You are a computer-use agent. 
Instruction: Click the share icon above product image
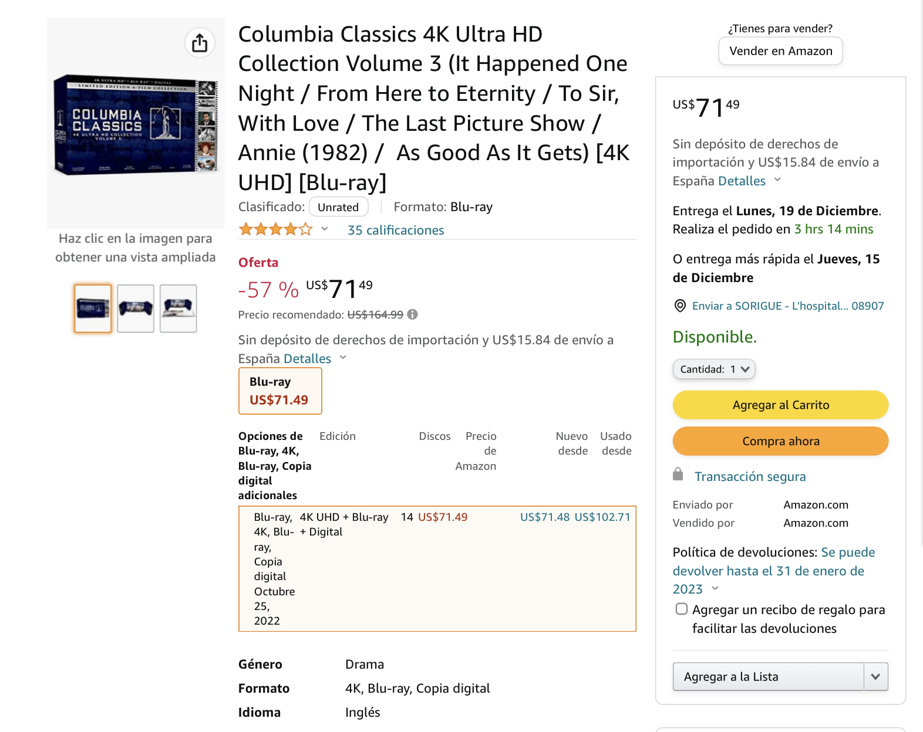tap(200, 43)
